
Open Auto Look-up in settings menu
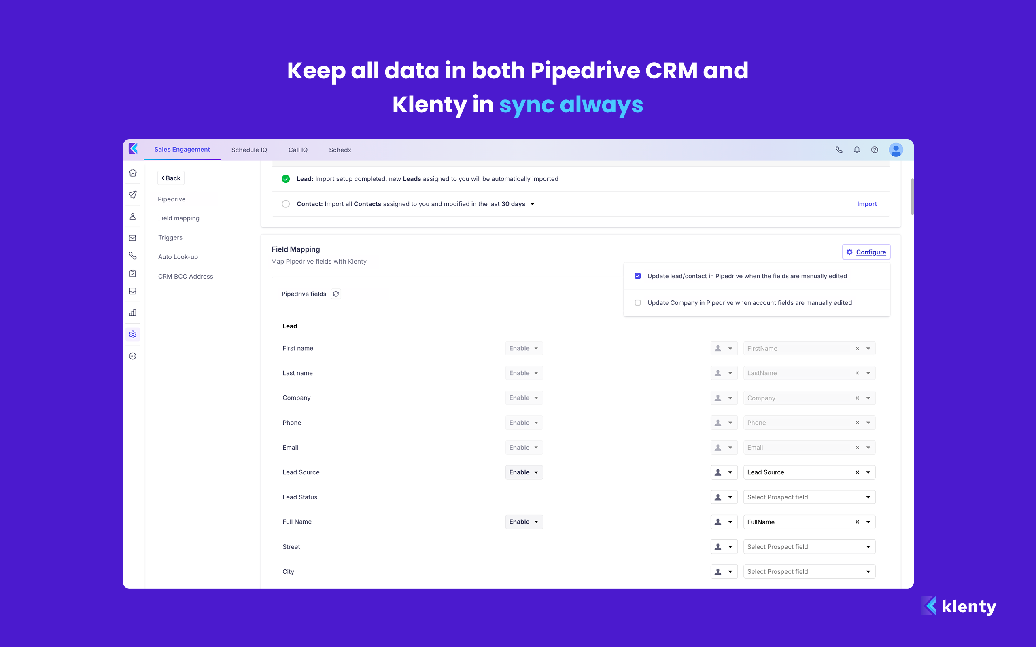pyautogui.click(x=178, y=257)
